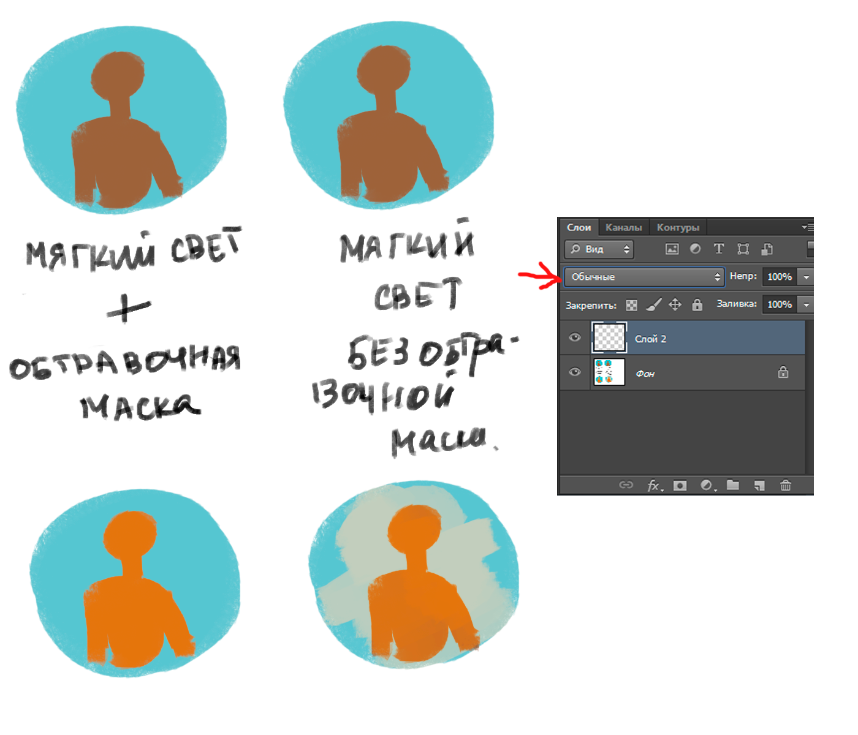Screen dimensions: 858x735
Task: Expand the Непр opacity slider arrow
Action: [807, 277]
